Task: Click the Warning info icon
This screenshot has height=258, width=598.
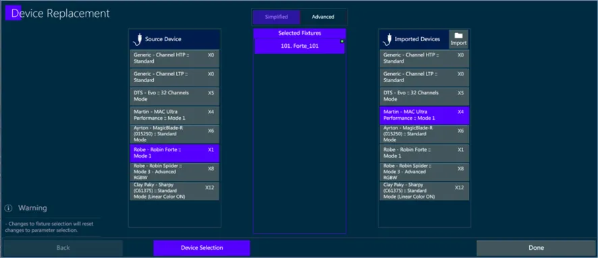Action: (8, 208)
